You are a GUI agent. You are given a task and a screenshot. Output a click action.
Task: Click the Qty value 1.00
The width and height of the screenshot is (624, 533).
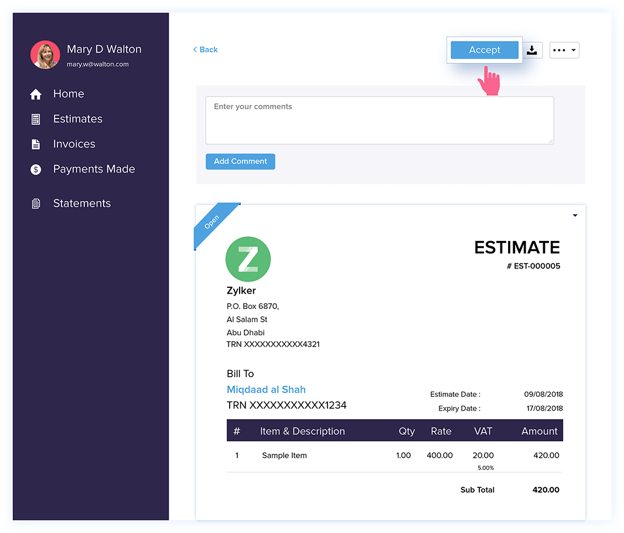[404, 456]
